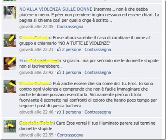Open Eros's profile picture at 22.42
Viewport: 166px width, 140px height.
point(10,64)
